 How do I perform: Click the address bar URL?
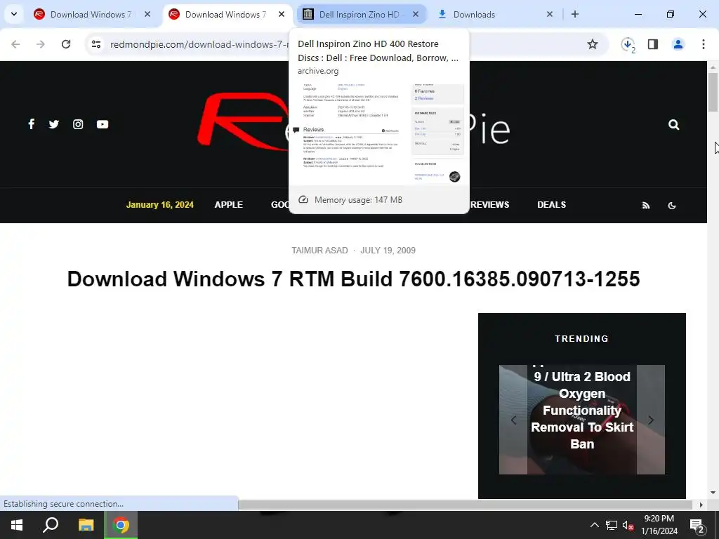[199, 44]
